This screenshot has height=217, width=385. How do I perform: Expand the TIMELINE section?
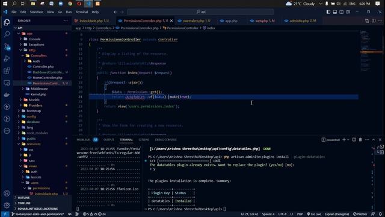coord(24,203)
